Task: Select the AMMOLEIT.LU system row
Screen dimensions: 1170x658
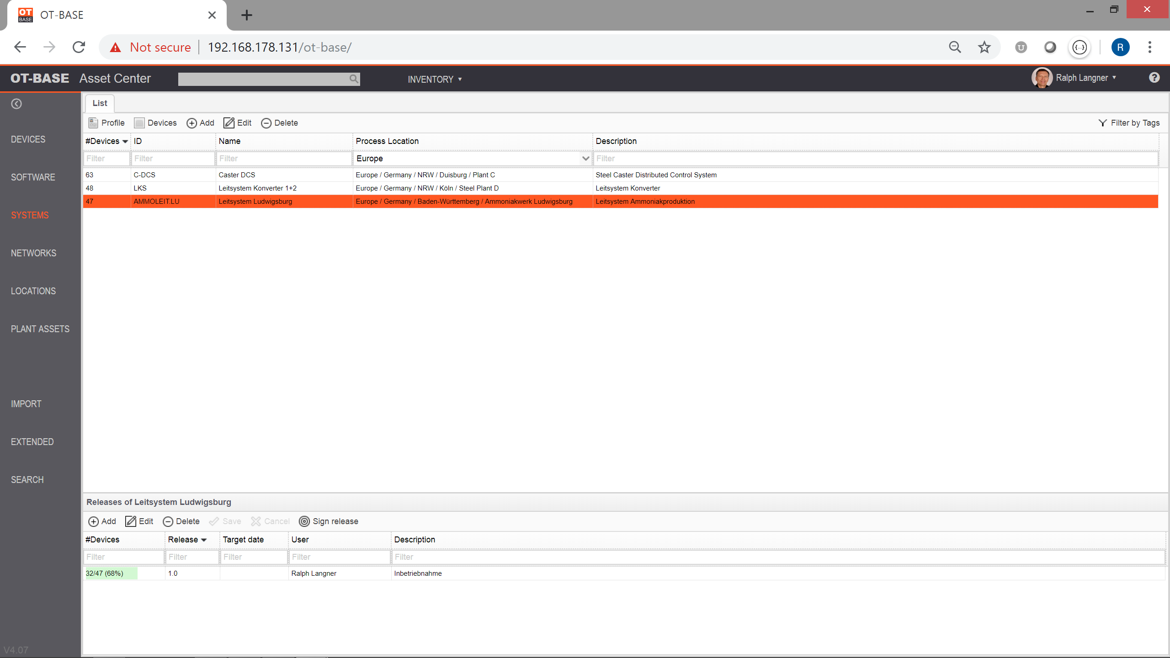Action: [x=621, y=202]
